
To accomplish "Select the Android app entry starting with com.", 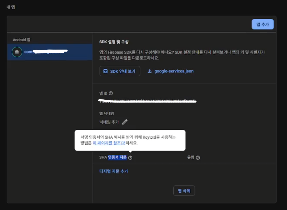I will pyautogui.click(x=50, y=52).
